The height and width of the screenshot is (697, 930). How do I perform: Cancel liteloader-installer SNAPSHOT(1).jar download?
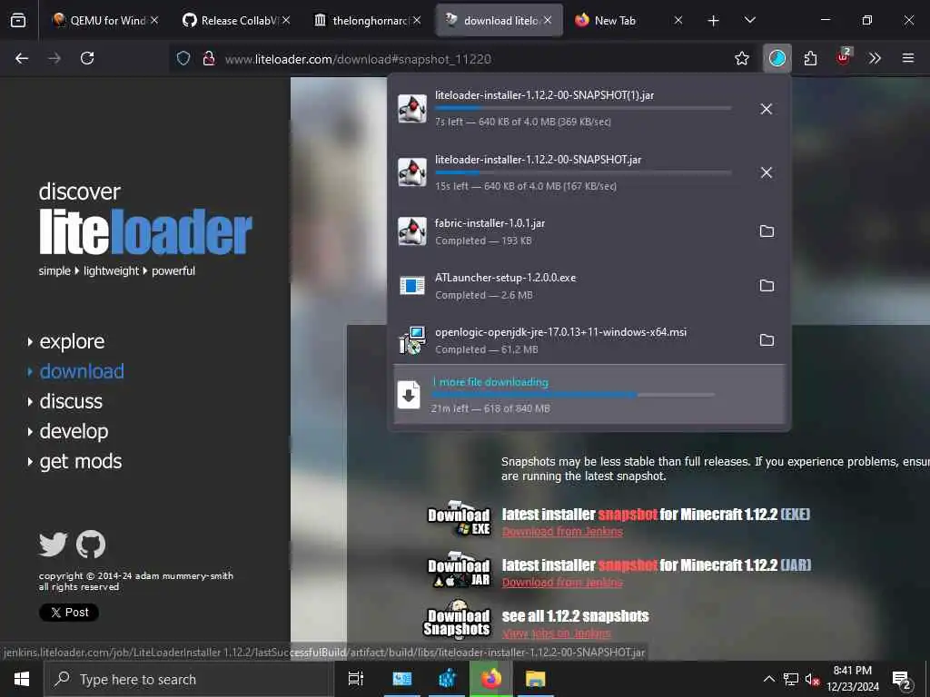coord(767,109)
